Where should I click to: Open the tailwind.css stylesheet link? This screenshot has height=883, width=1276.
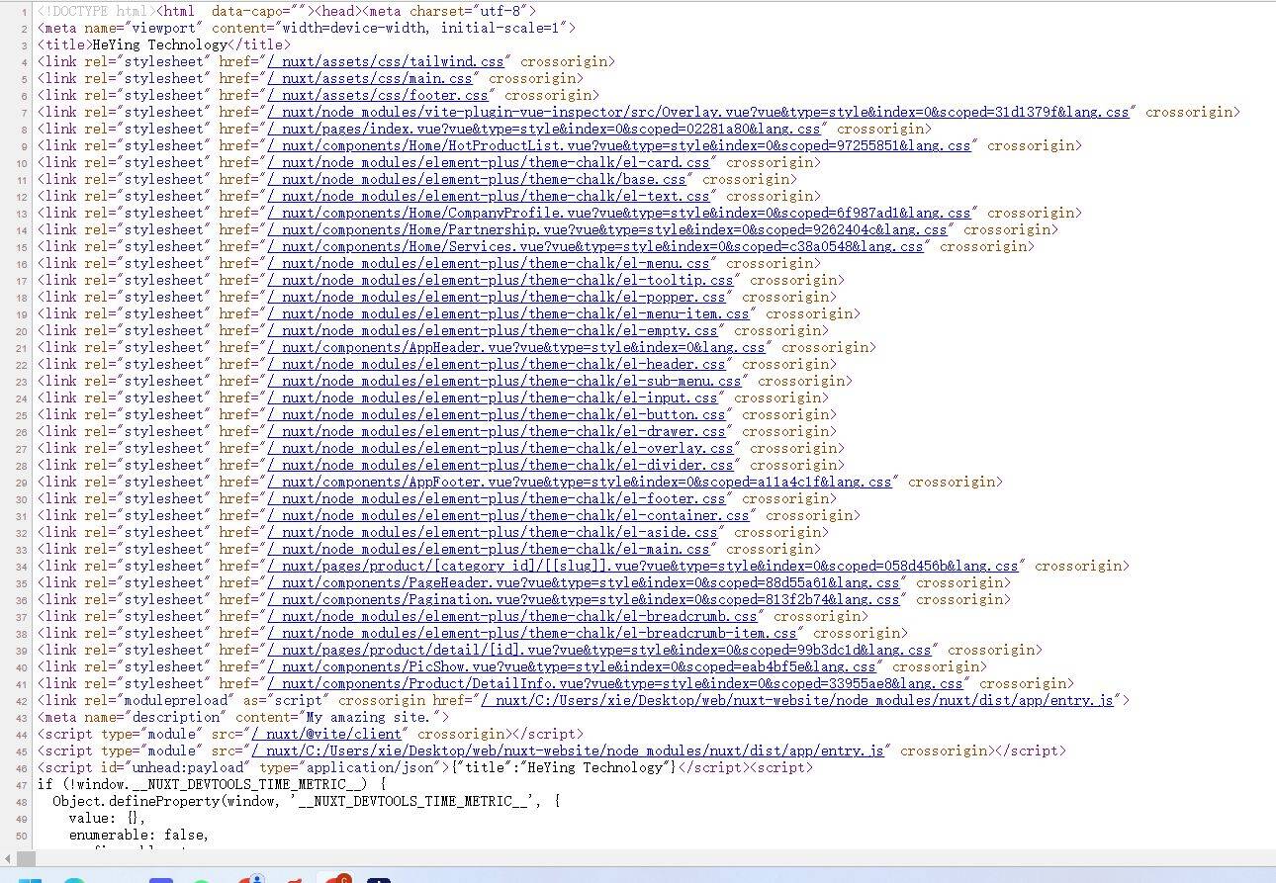tap(386, 61)
